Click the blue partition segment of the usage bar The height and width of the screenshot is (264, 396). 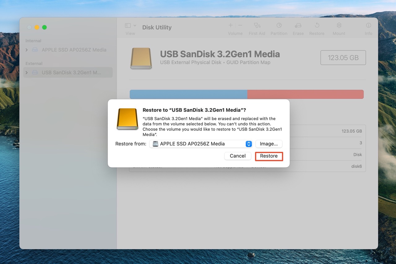(188, 94)
